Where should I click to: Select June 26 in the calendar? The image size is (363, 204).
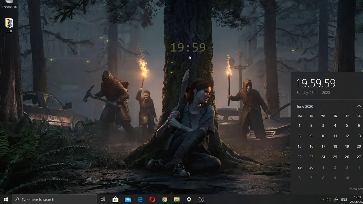[347, 157]
